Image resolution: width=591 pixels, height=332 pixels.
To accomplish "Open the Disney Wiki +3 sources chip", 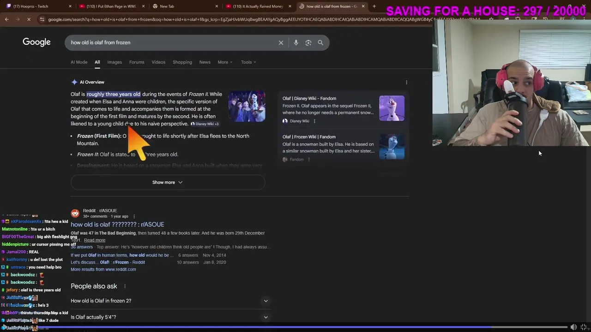I will click(x=205, y=124).
